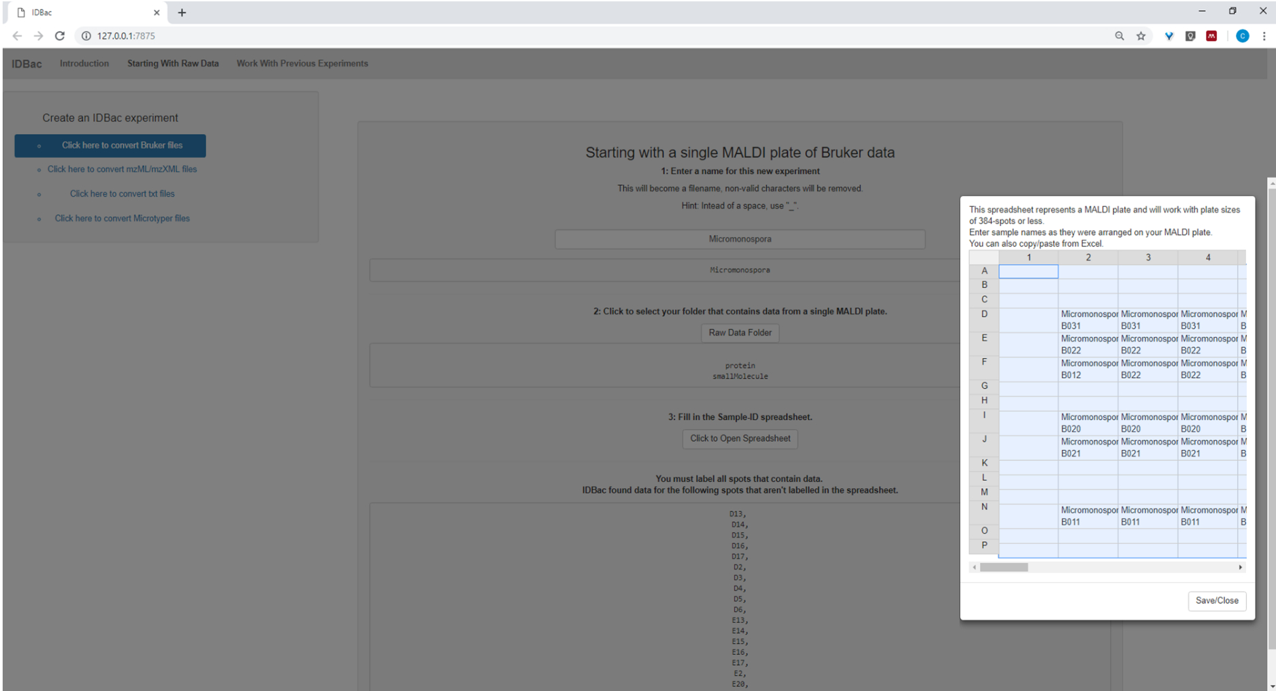The width and height of the screenshot is (1276, 691).
Task: Click the spreadsheet horizontal scrollbar right arrow
Action: tap(1240, 567)
